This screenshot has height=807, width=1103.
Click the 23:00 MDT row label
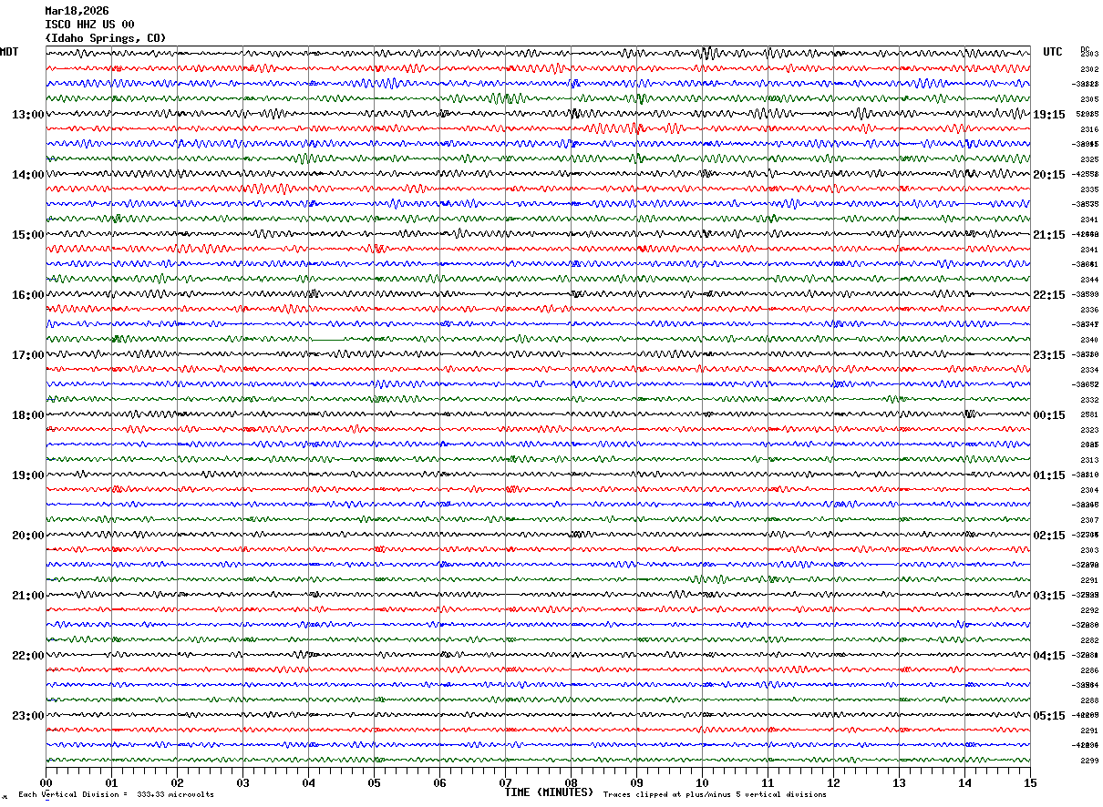[x=27, y=716]
